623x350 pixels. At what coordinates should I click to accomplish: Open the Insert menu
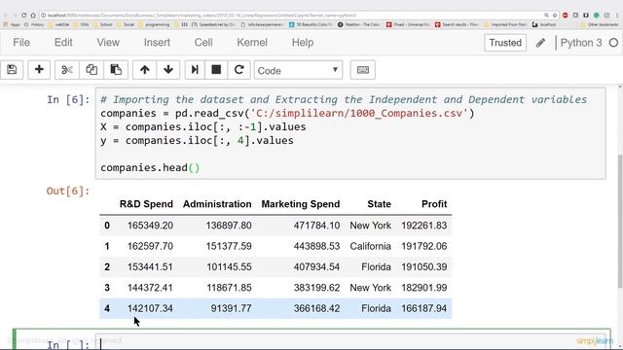[157, 43]
